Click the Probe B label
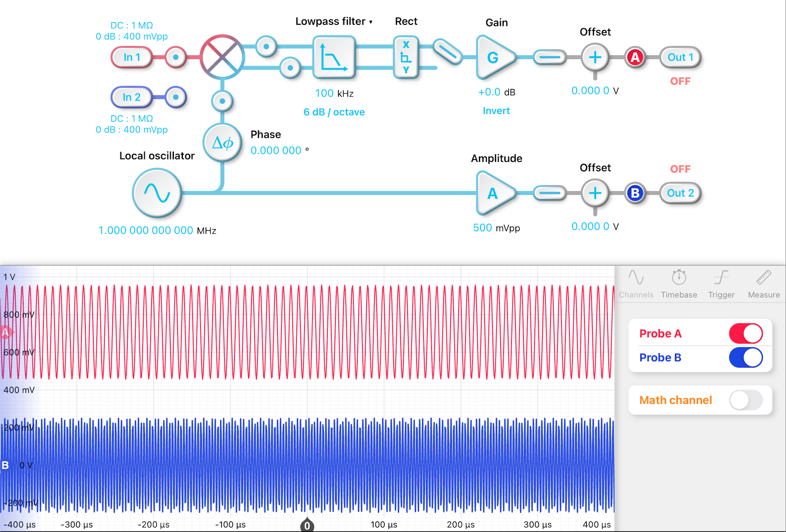Viewport: 786px width, 532px height. pos(660,358)
